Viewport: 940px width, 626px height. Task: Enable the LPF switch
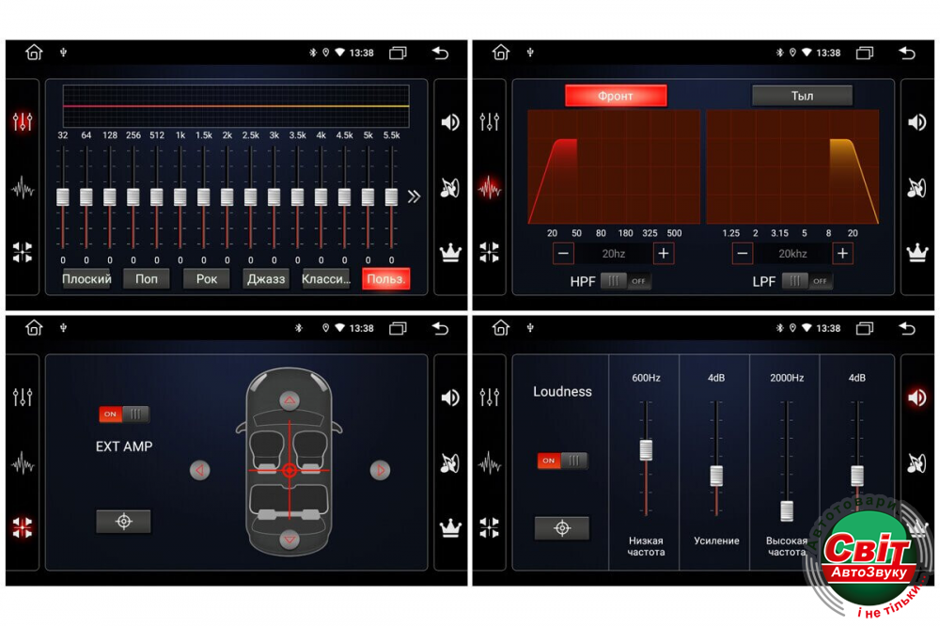tap(807, 281)
